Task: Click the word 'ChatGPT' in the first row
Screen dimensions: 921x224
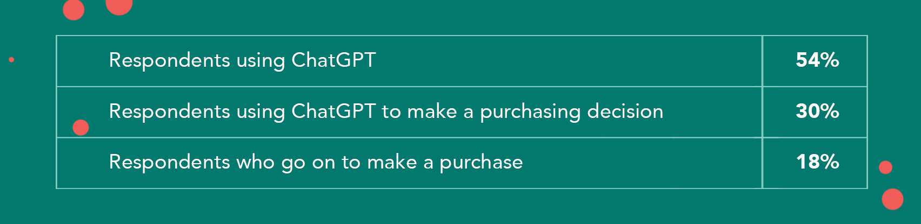Action: [x=333, y=60]
